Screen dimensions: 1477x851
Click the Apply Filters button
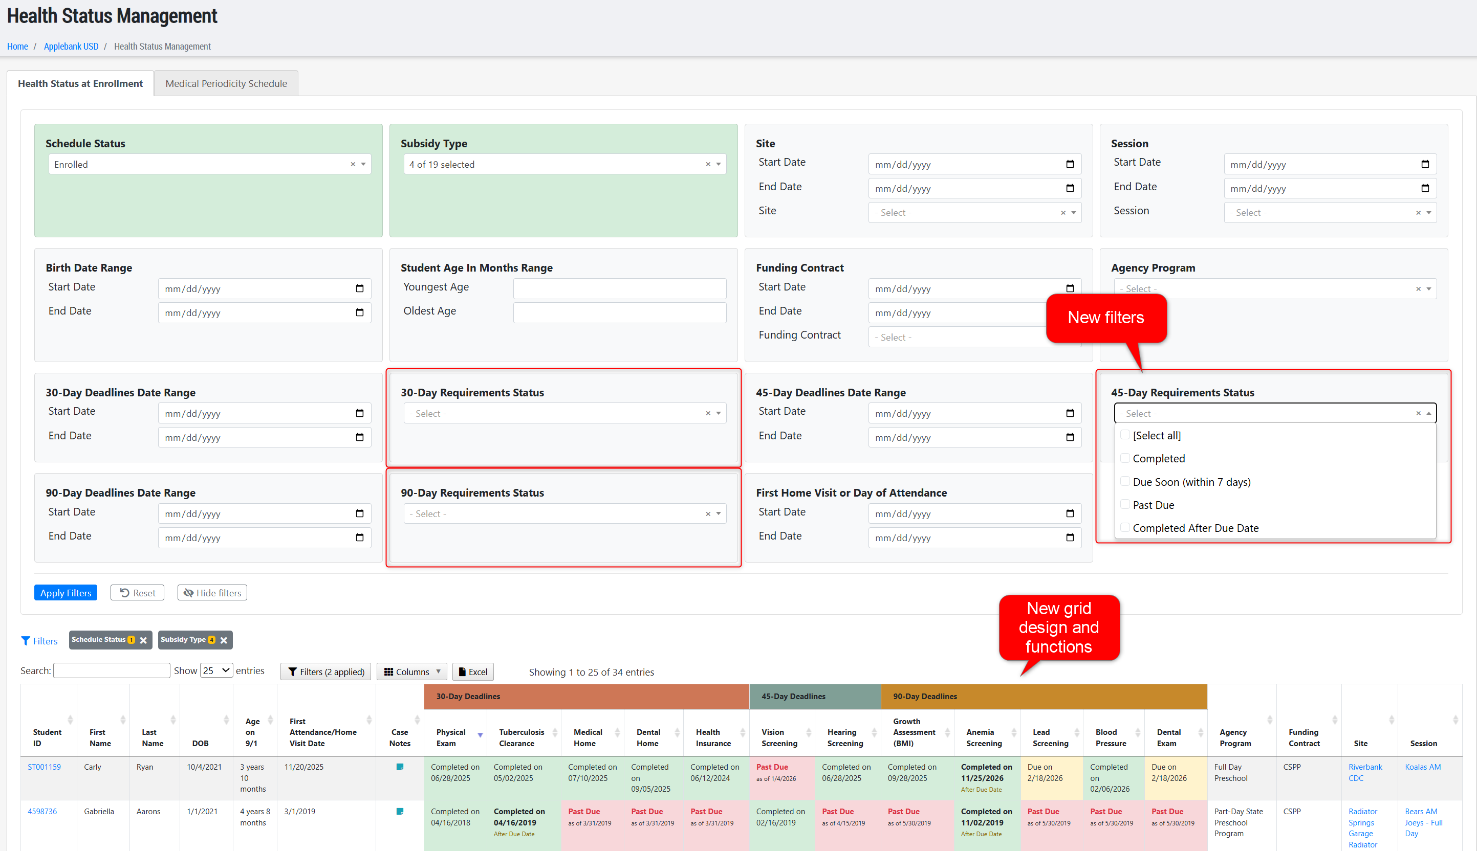pos(66,593)
